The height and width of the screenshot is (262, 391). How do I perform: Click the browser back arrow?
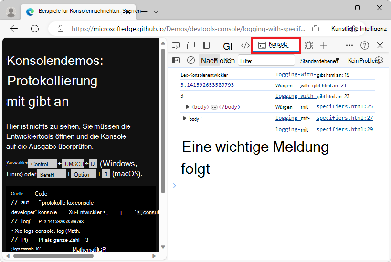click(x=14, y=29)
